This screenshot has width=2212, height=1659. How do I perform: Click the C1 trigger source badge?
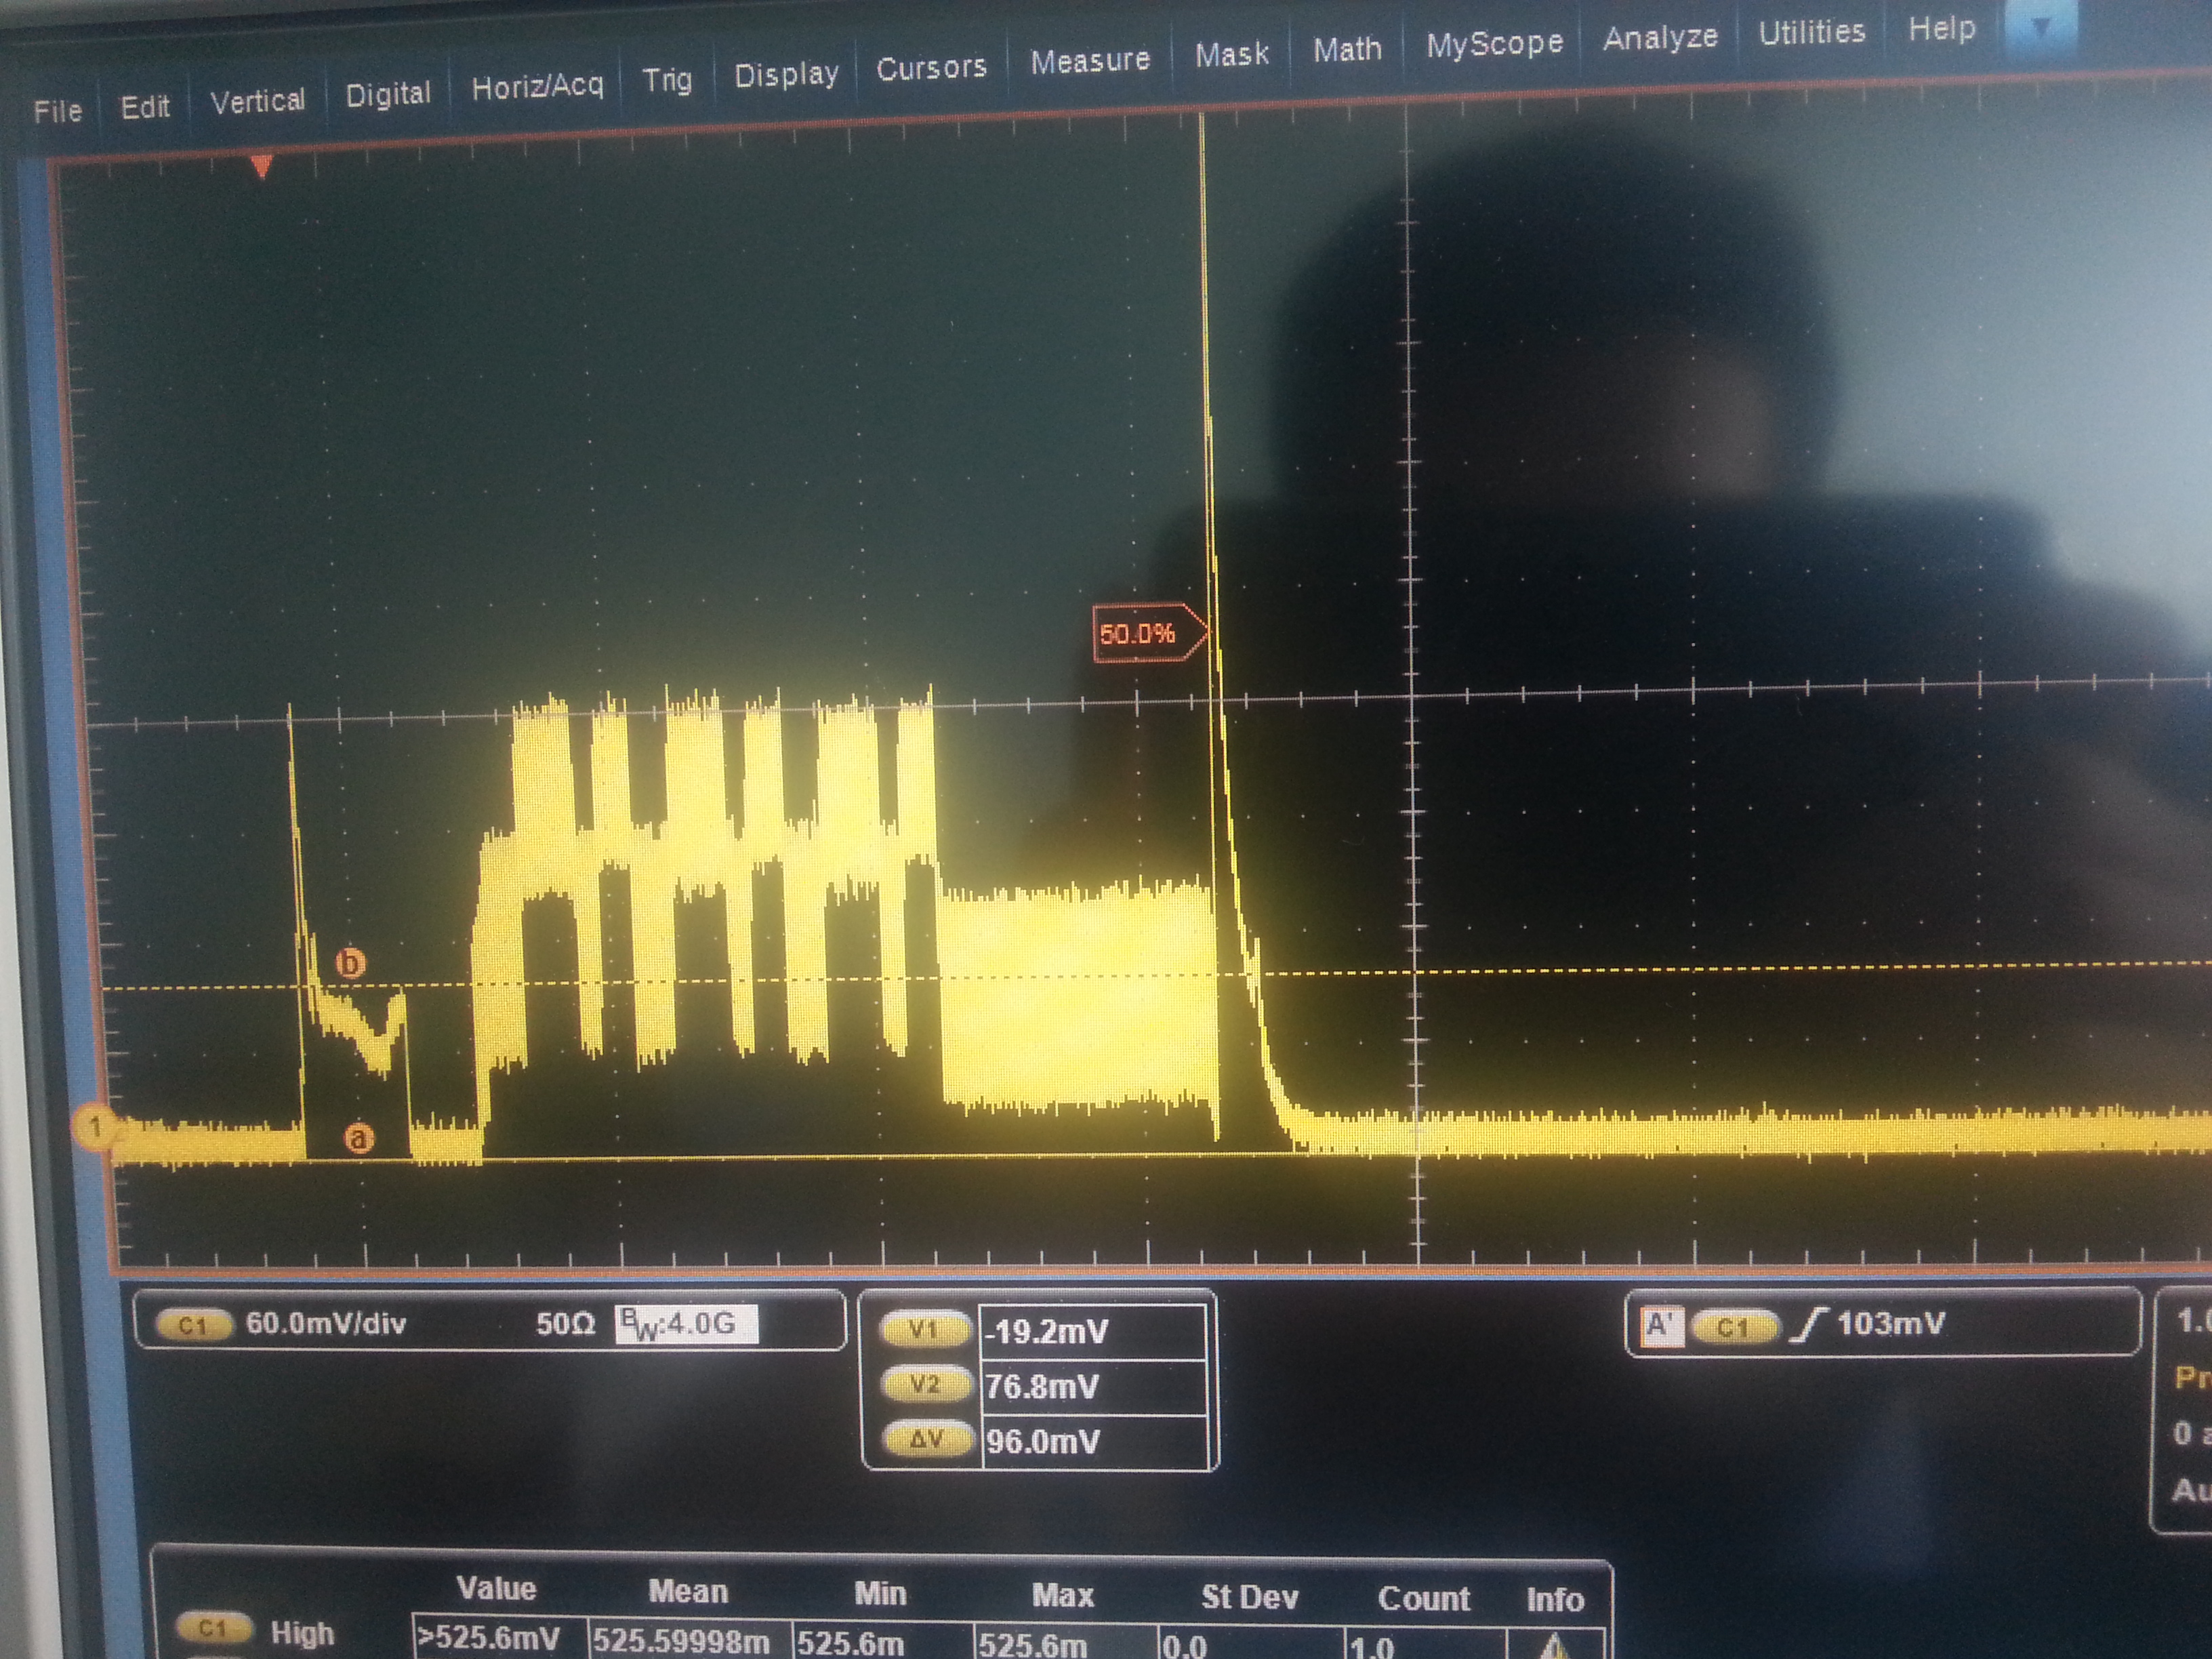pyautogui.click(x=1737, y=1326)
